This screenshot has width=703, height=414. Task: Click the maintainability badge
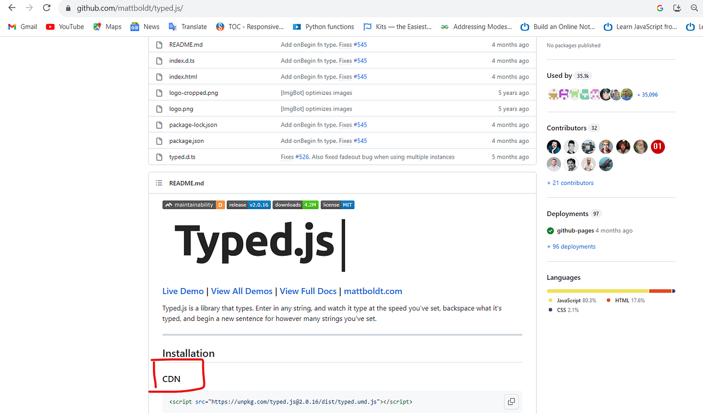pos(193,204)
